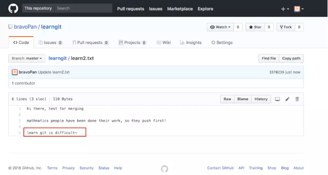Open the Update learn2.txt commit message
Viewport: 328px width, 175px height.
click(x=54, y=72)
